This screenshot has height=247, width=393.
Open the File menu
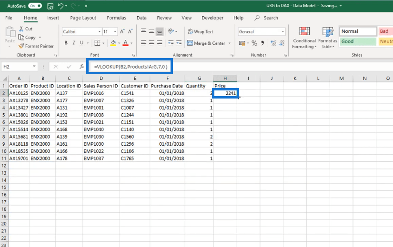coord(9,18)
